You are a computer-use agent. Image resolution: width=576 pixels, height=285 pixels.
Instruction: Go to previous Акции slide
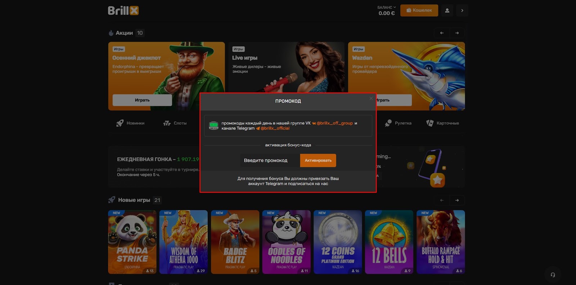point(442,33)
